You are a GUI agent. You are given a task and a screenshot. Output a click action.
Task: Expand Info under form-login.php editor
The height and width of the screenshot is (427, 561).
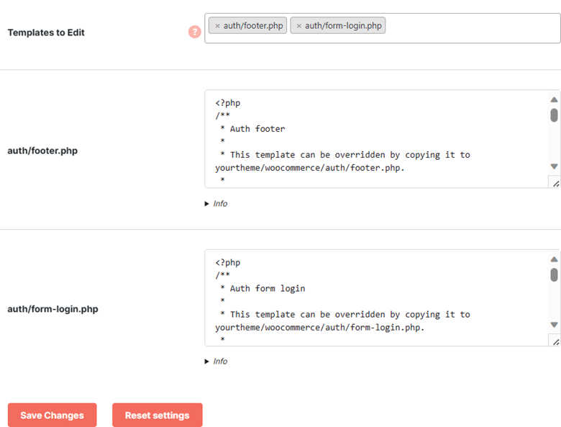coord(216,361)
